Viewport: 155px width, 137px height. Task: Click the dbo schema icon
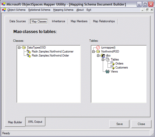tap(103, 55)
